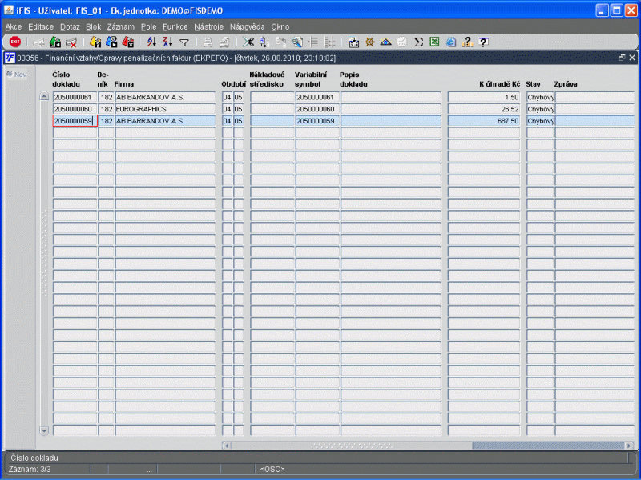Click the green Excel export icon
641x480 pixels.
pos(434,42)
